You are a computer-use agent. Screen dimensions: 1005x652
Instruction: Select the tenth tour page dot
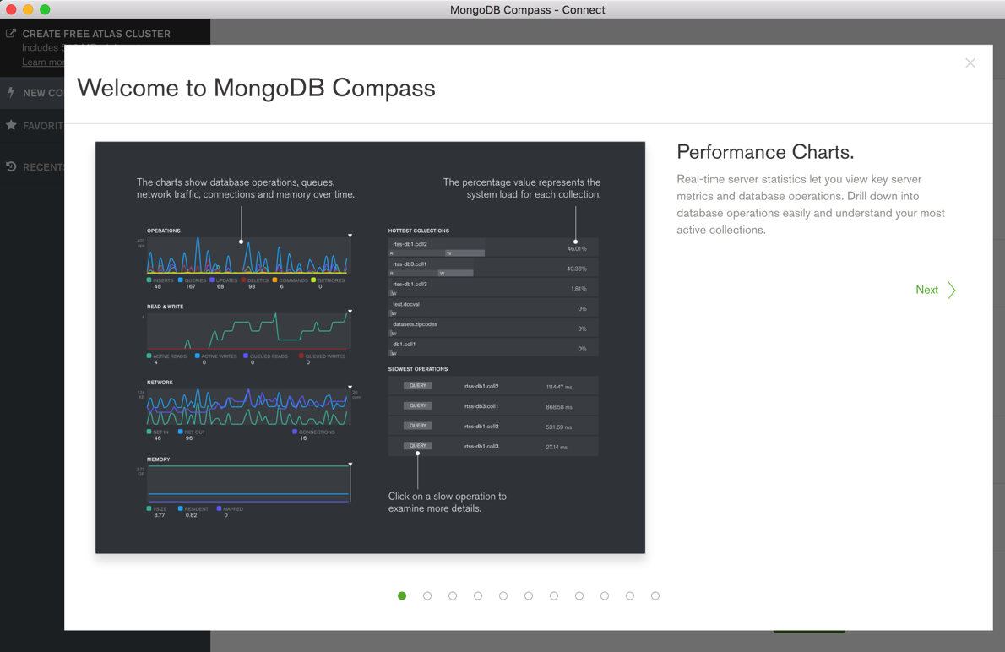pyautogui.click(x=629, y=595)
